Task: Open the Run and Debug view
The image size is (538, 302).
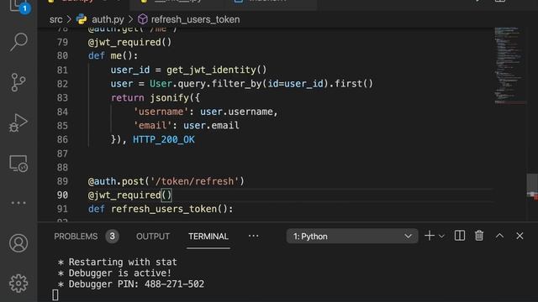Action: [18, 123]
